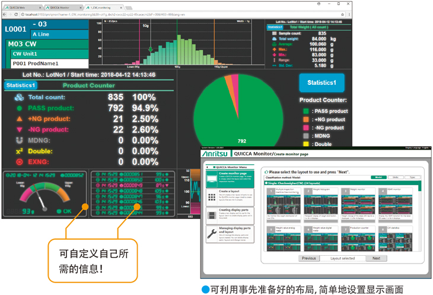Click the MDNG gray legend swatch
The image size is (433, 295).
[x=305, y=136]
